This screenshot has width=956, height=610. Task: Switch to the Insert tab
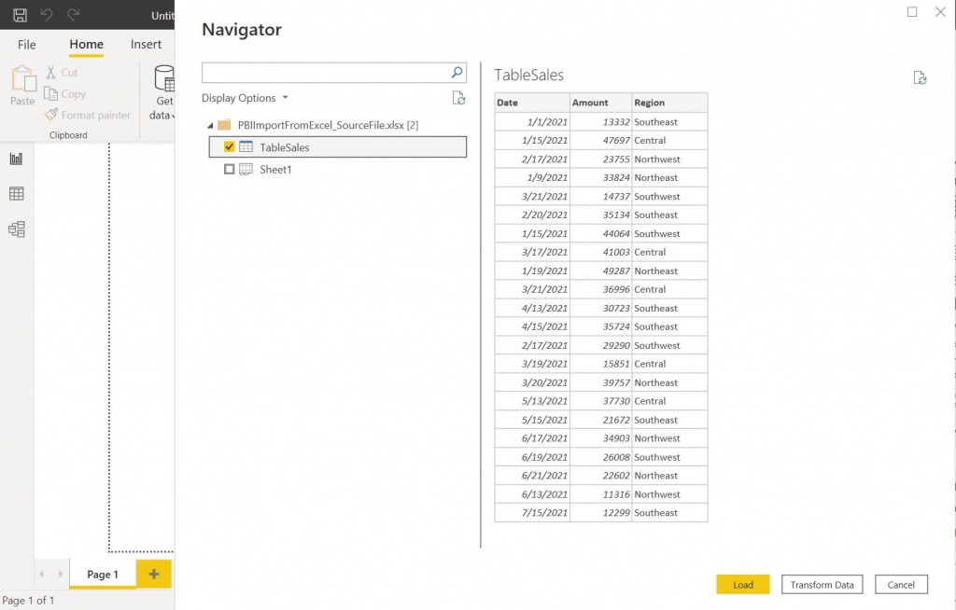tap(146, 44)
